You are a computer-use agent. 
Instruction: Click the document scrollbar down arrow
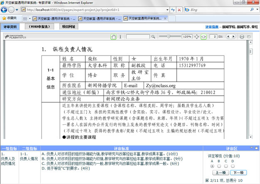(x=250, y=137)
